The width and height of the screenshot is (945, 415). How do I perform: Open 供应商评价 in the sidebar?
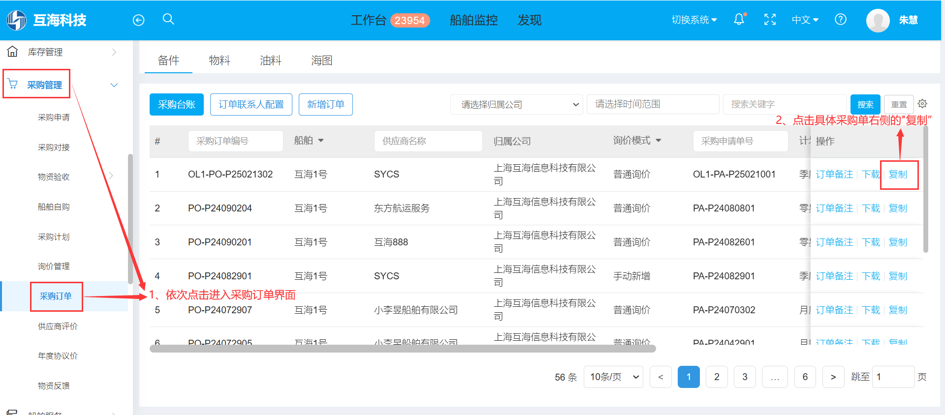(58, 326)
